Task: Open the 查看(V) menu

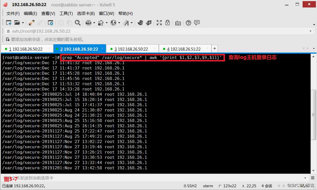Action: pyautogui.click(x=48, y=14)
